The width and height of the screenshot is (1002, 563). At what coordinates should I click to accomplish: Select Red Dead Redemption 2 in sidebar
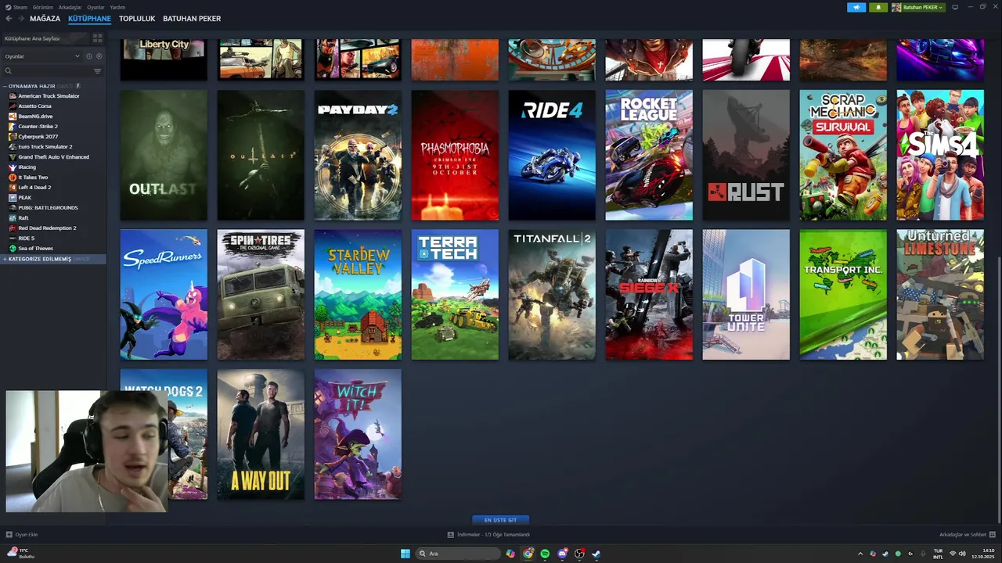point(47,228)
